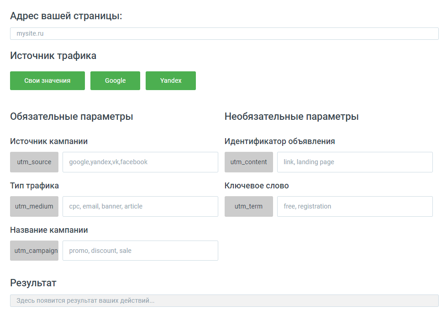The image size is (447, 316).
Task: Select the Свои значения traffic source button
Action: click(x=47, y=80)
